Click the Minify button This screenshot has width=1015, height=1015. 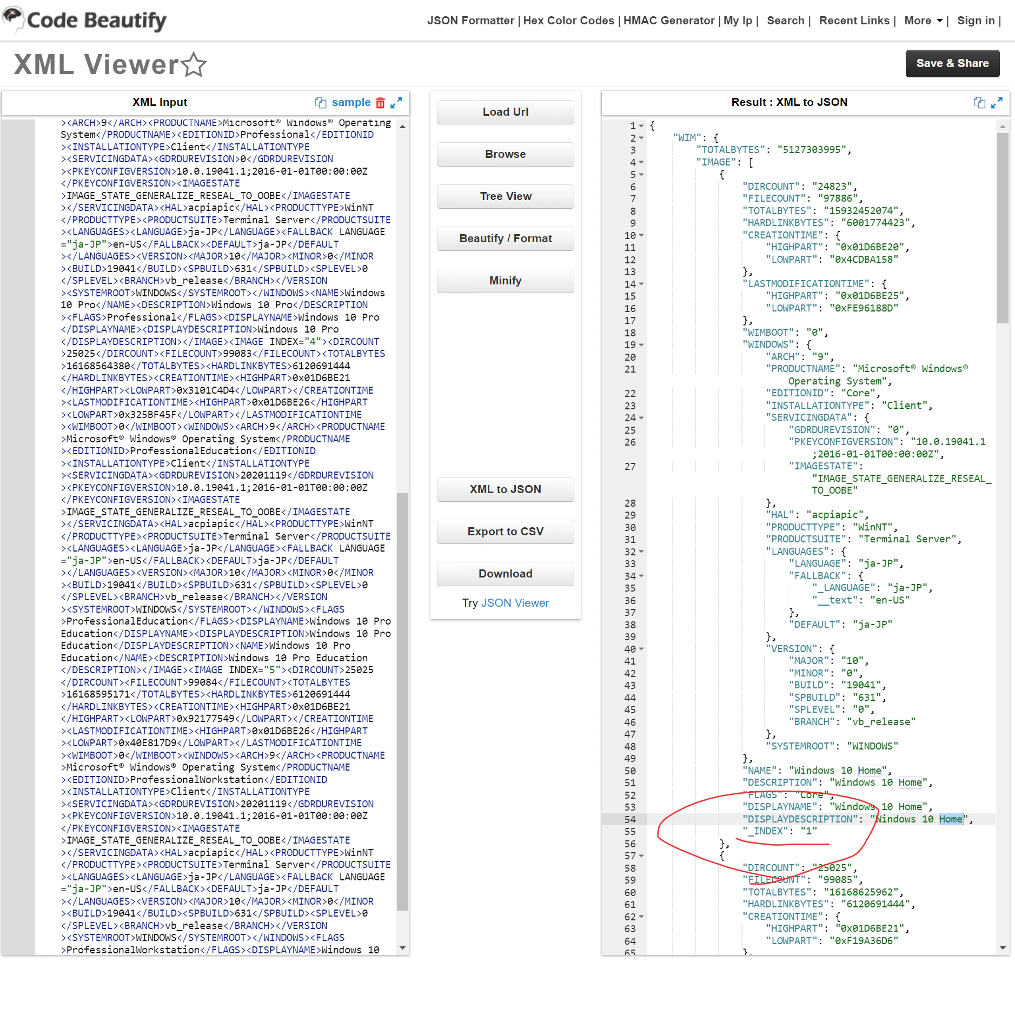505,281
